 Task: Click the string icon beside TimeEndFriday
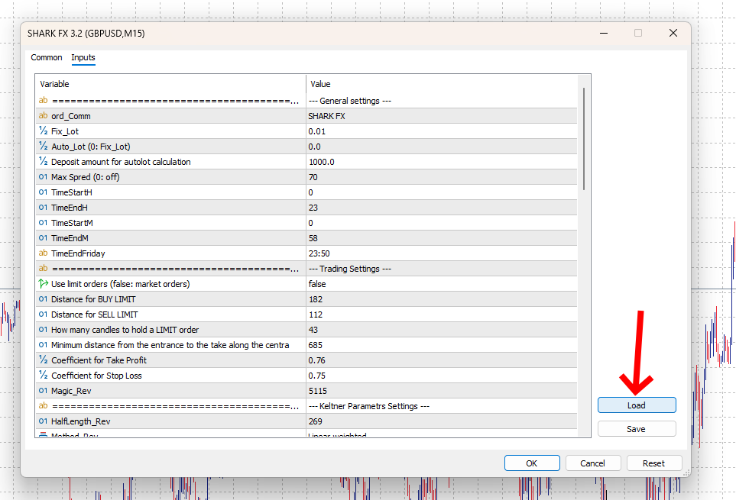pyautogui.click(x=44, y=253)
